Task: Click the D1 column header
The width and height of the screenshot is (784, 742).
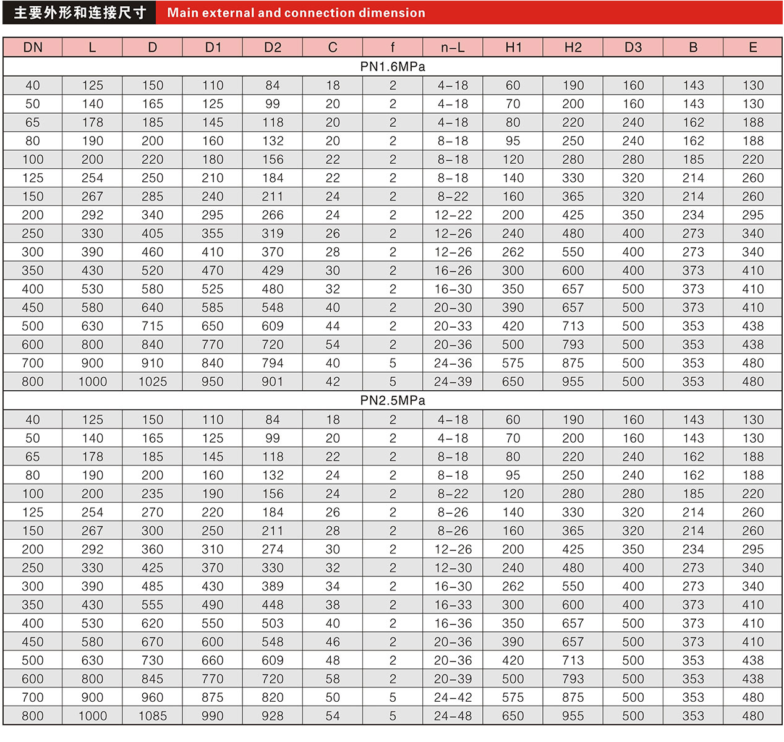Action: point(213,48)
